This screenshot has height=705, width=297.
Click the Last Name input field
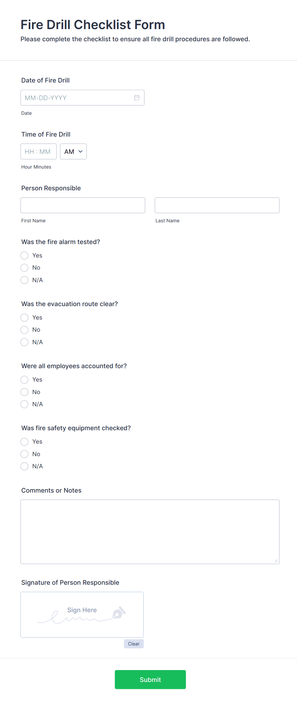click(217, 205)
